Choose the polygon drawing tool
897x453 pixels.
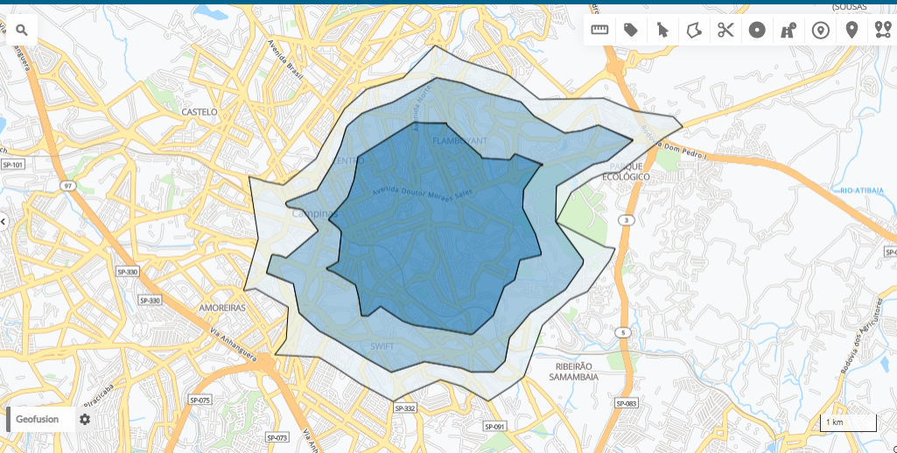click(x=694, y=31)
